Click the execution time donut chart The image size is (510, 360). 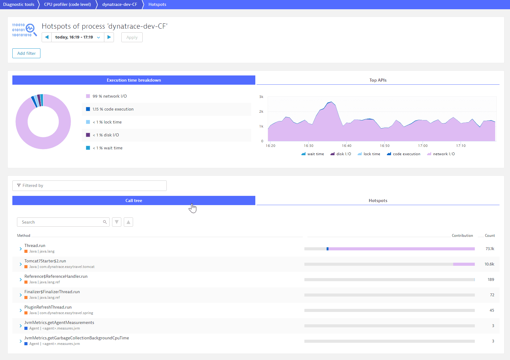[x=43, y=122]
